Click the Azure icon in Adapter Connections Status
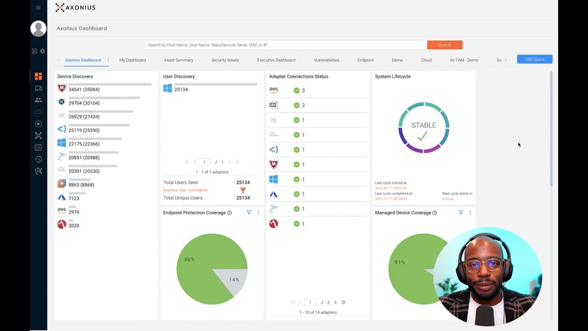The image size is (588, 331). (273, 194)
